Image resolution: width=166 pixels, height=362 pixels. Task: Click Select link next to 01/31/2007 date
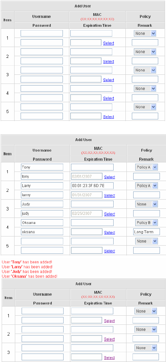click(x=110, y=195)
